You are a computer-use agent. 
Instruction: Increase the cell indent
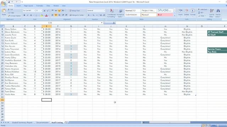66,15
